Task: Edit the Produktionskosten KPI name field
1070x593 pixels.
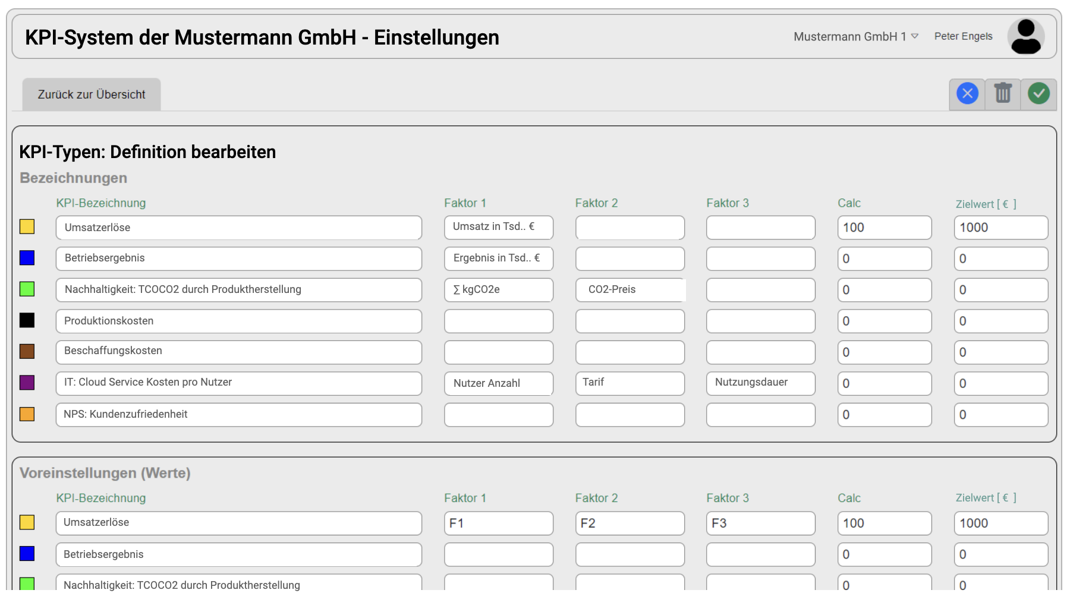Action: pos(239,321)
